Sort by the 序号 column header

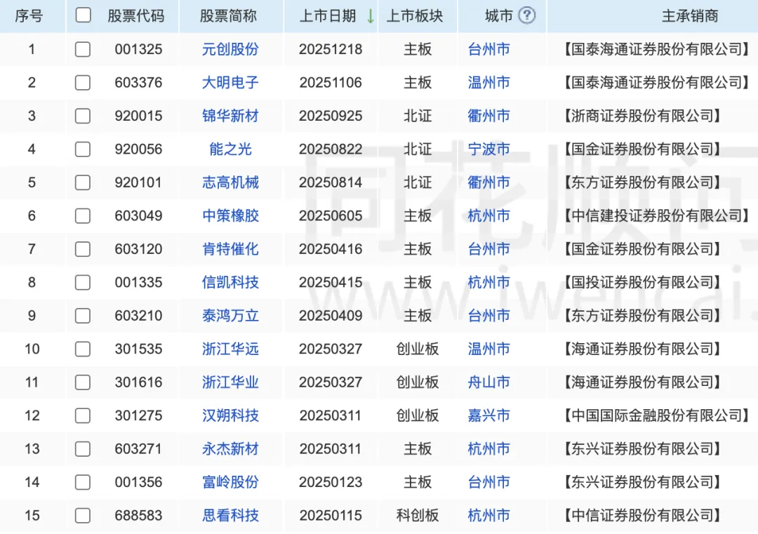[29, 16]
